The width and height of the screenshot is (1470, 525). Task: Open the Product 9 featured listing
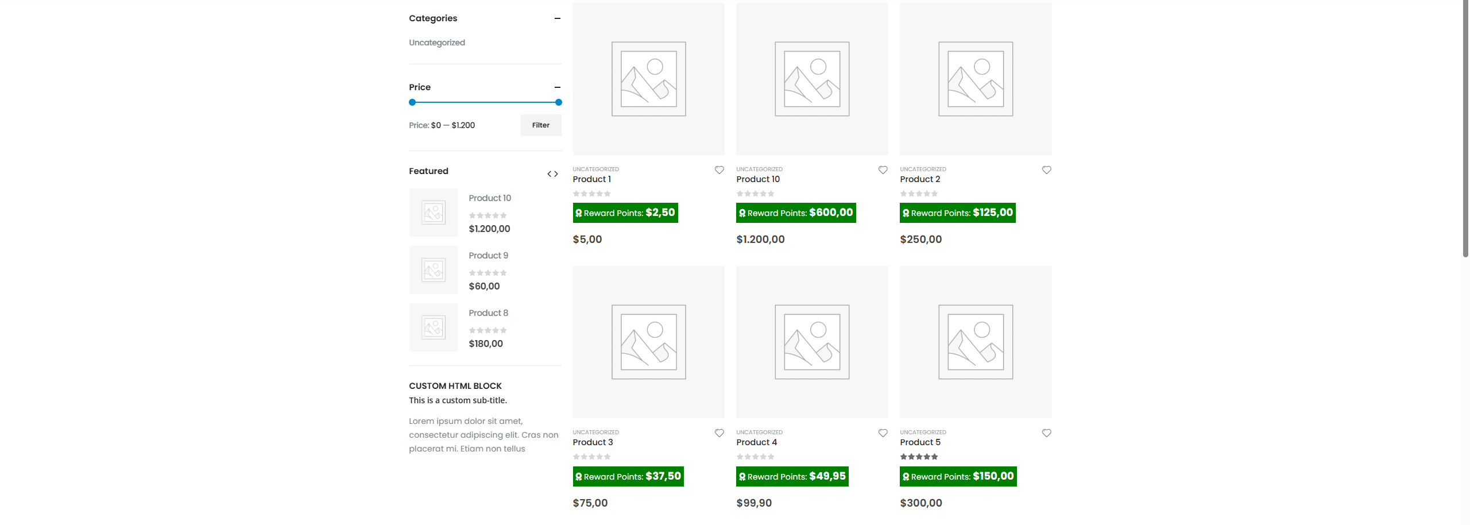[488, 255]
